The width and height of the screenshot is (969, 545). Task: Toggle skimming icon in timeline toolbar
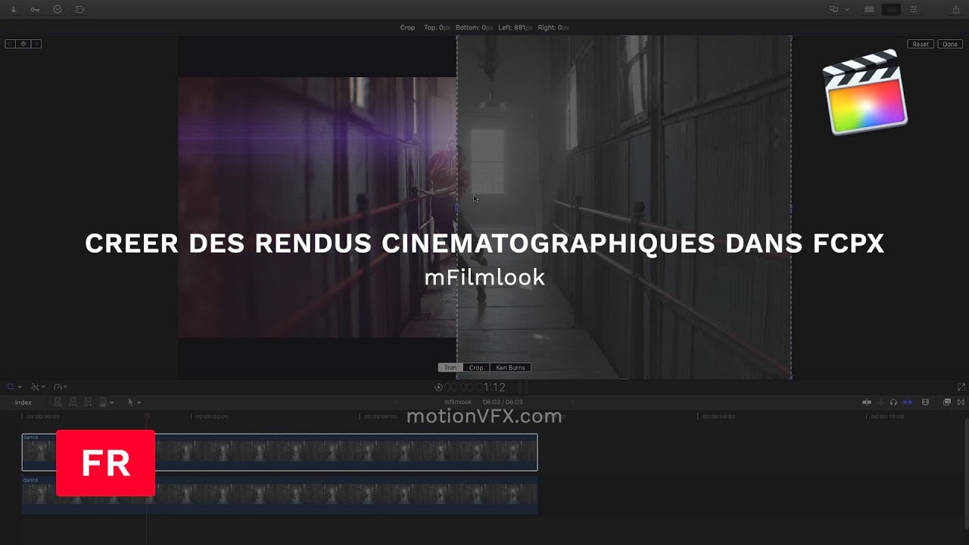[x=867, y=403]
